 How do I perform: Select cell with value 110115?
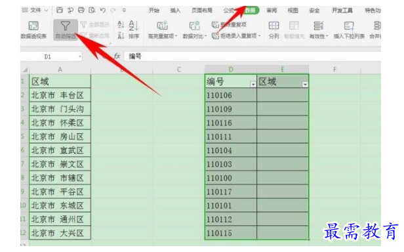231,233
